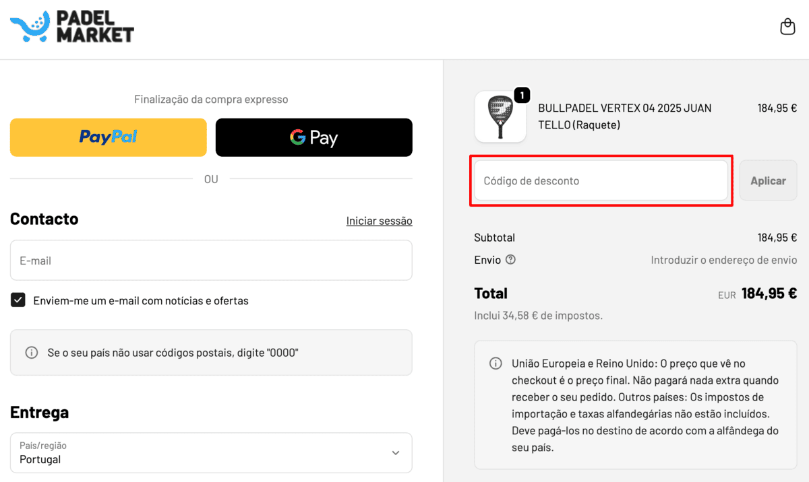Click the Aplicar discount button
Screen dimensions: 809x482
(x=768, y=180)
